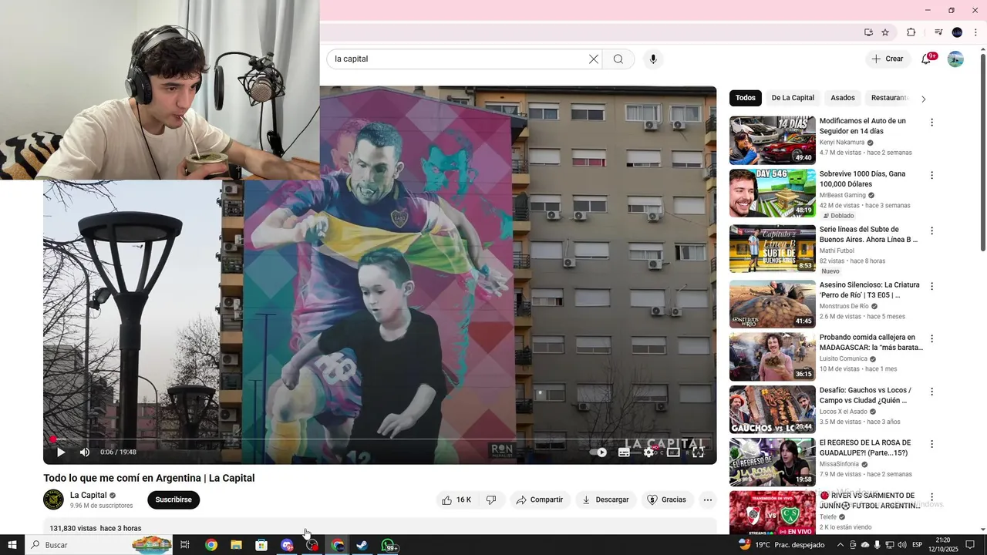
Task: Seek on the video progress bar
Action: pos(379,439)
